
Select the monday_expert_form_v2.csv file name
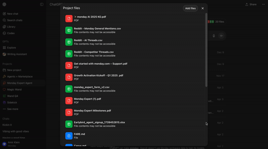coord(91,87)
